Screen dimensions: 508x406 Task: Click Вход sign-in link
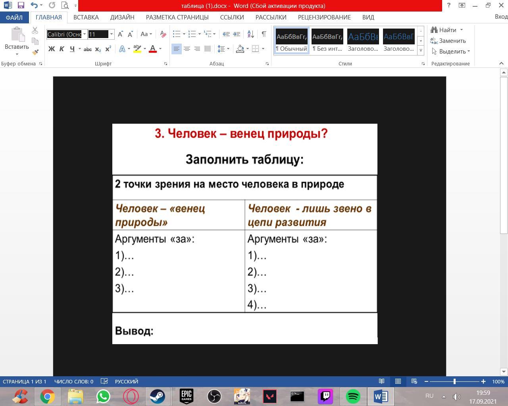point(501,17)
